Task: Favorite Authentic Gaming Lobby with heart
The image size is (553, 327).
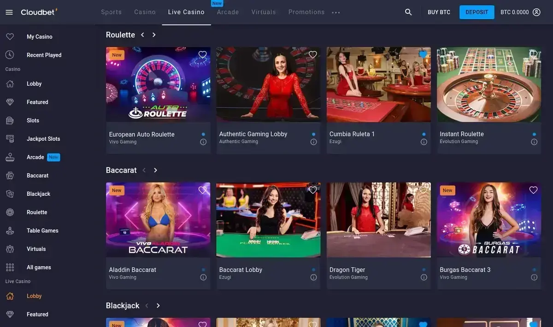Action: point(313,55)
